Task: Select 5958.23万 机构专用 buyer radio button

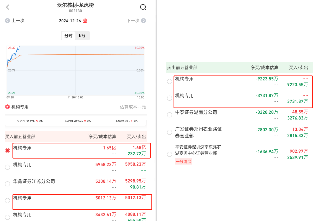Action: (8, 167)
